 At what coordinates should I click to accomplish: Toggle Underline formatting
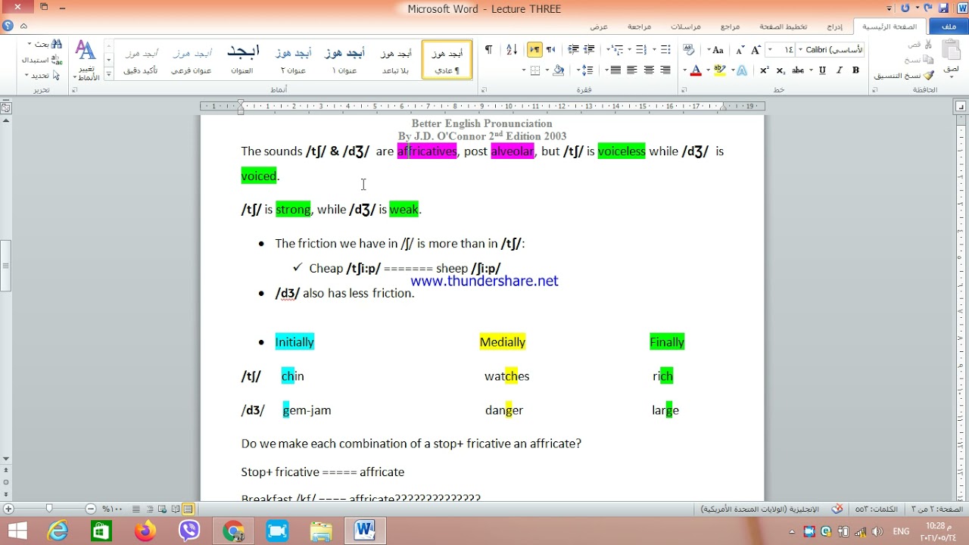click(821, 70)
